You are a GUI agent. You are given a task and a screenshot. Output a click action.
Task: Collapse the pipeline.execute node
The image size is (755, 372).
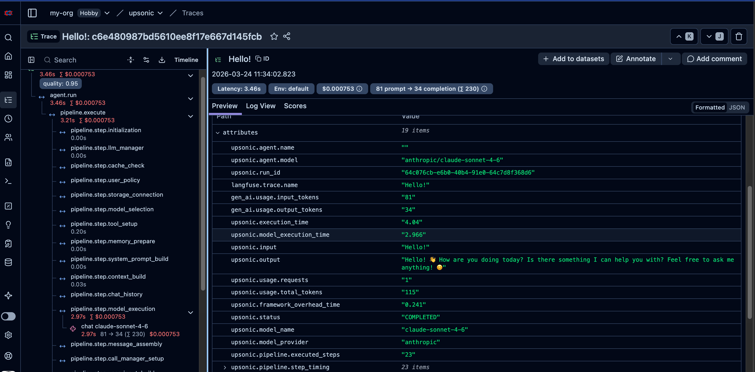[191, 116]
